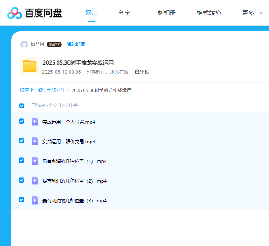
Task: Click 返回上一级 breadcrumb link
Action: point(31,90)
